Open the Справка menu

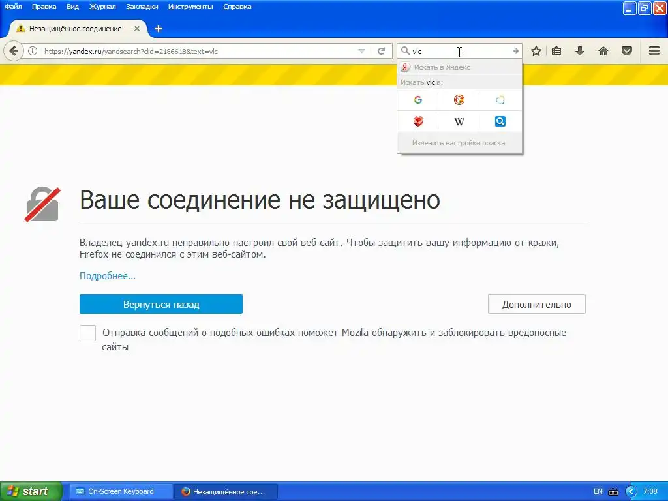click(237, 7)
